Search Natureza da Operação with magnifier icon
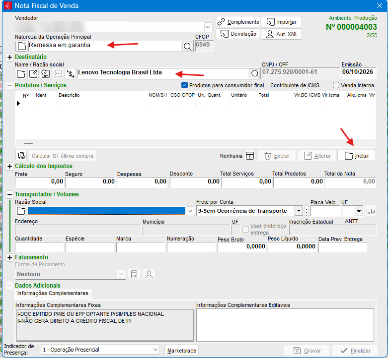 pyautogui.click(x=187, y=46)
